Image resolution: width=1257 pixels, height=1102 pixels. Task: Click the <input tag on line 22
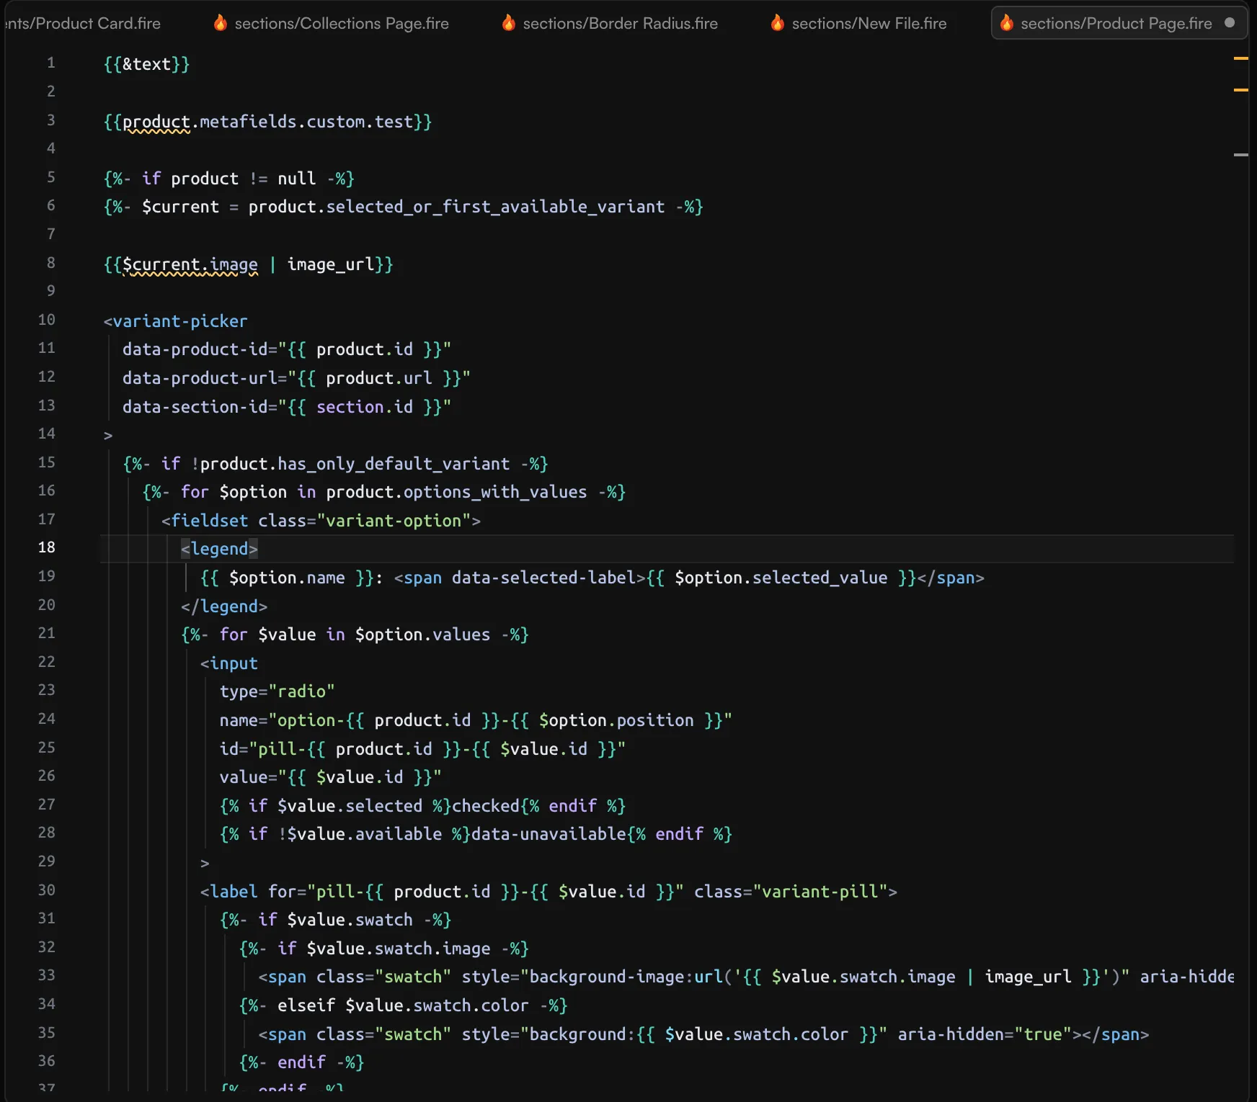point(229,663)
